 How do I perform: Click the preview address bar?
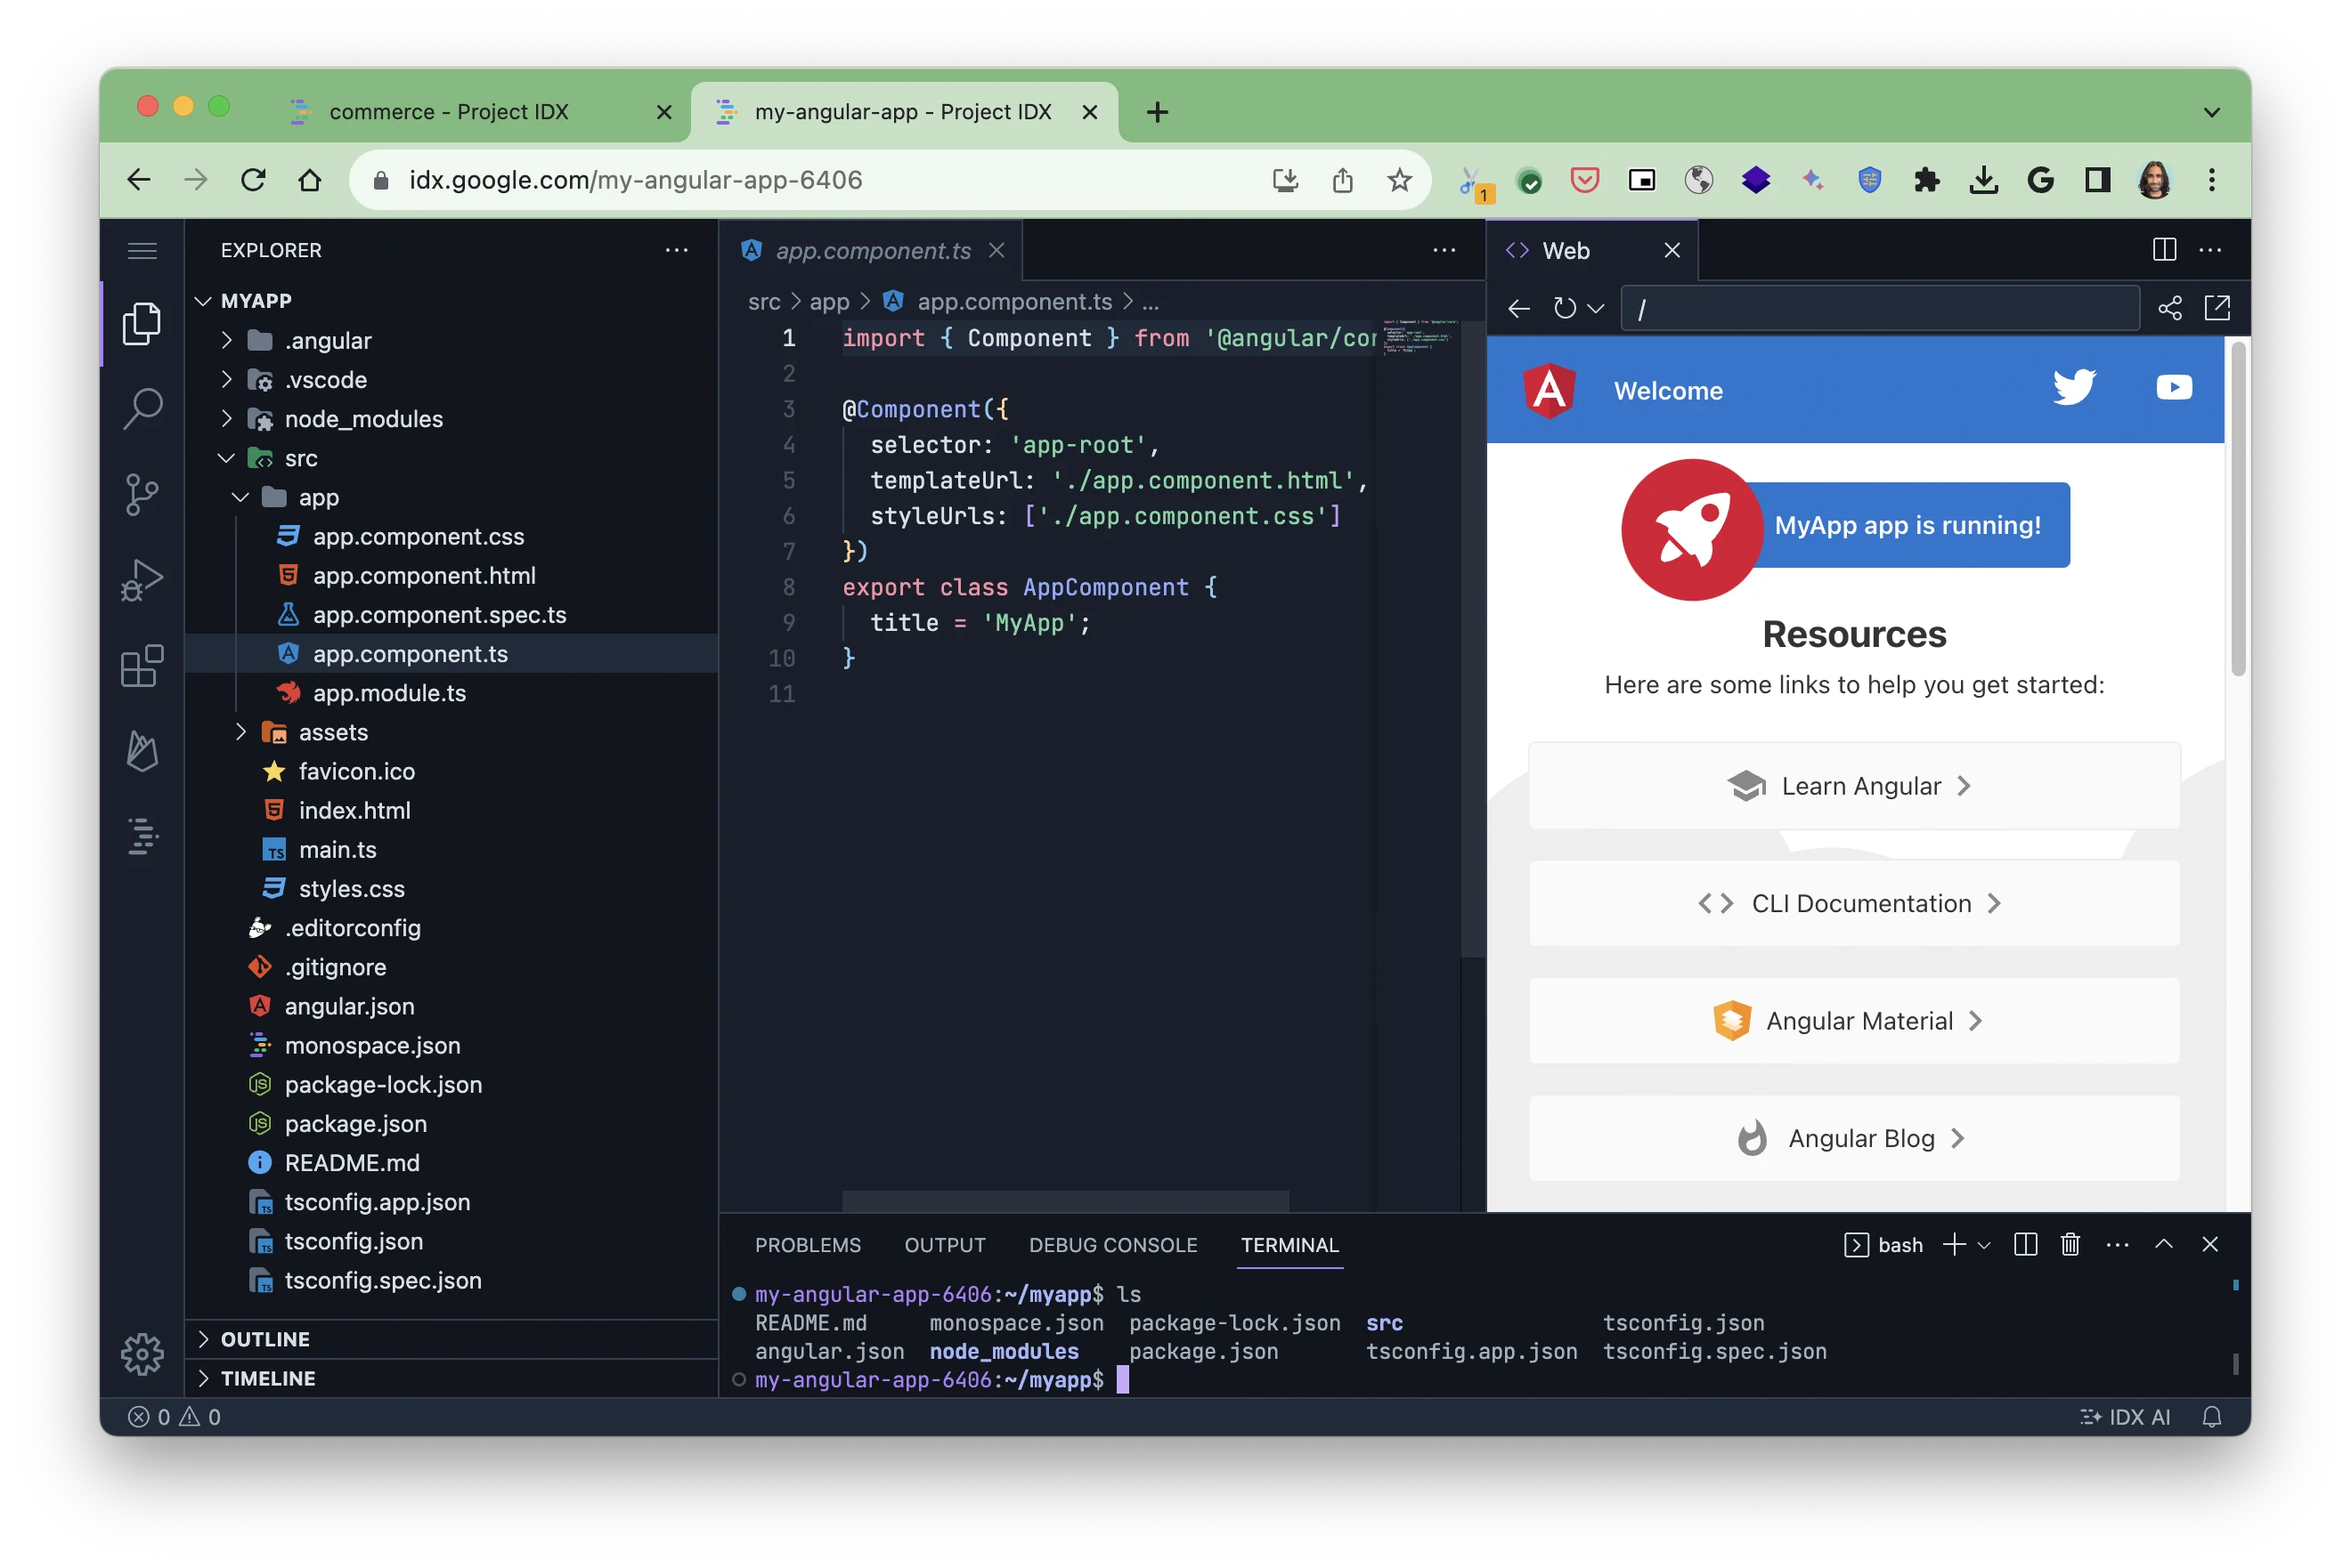point(1878,308)
